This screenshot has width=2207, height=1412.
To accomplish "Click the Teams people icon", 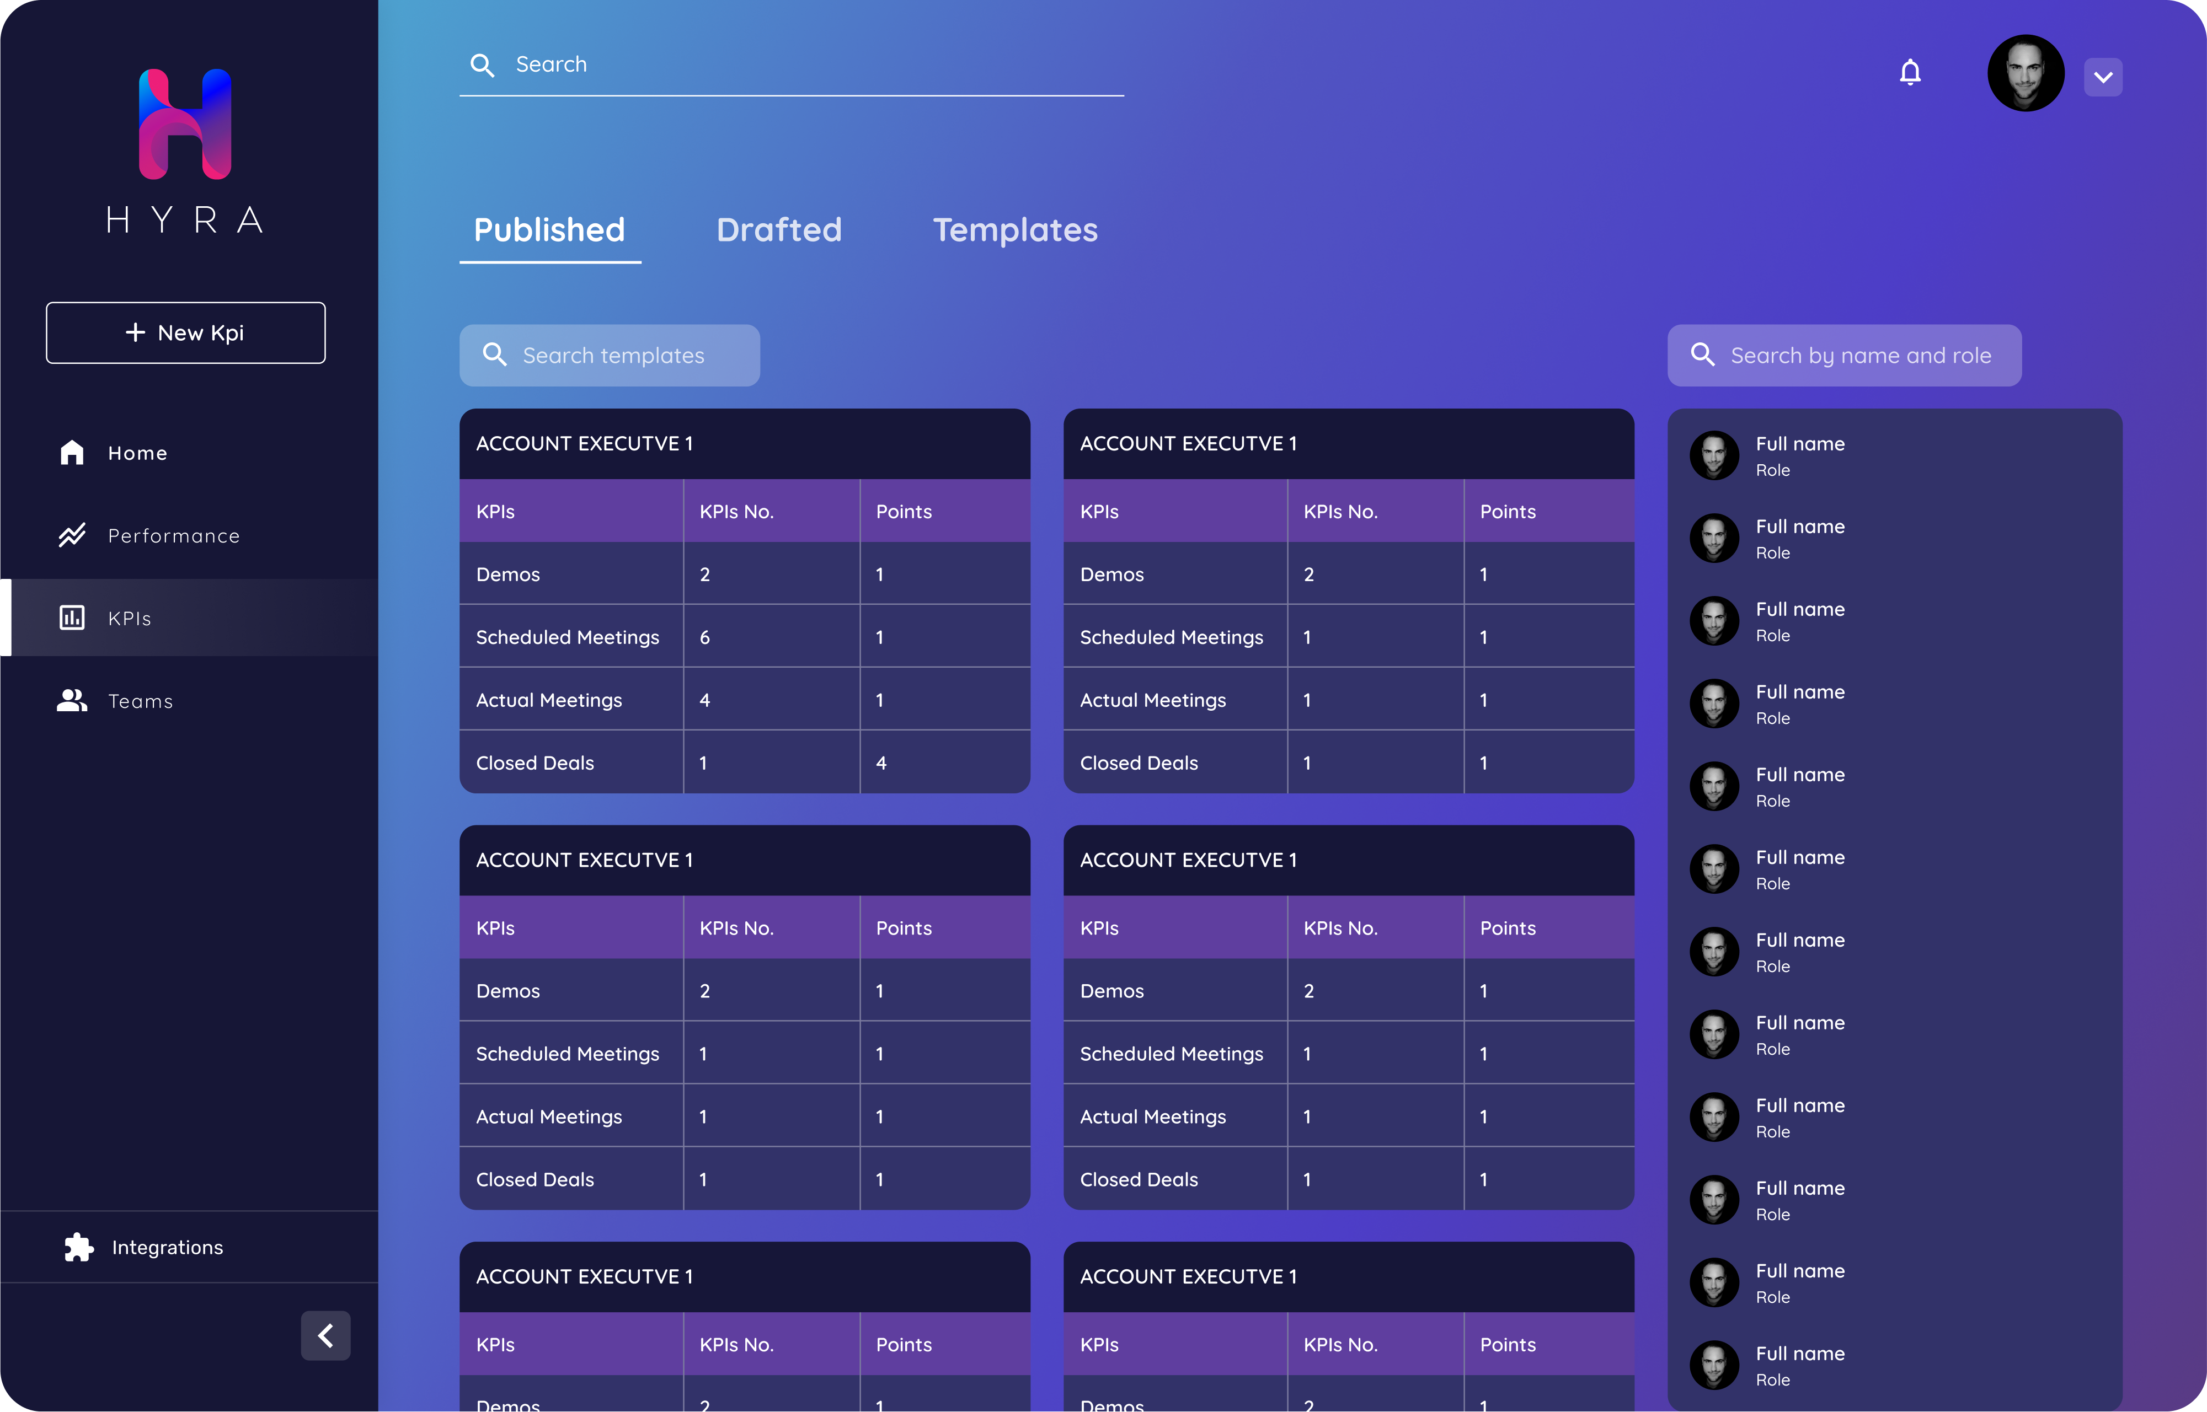I will 72,700.
